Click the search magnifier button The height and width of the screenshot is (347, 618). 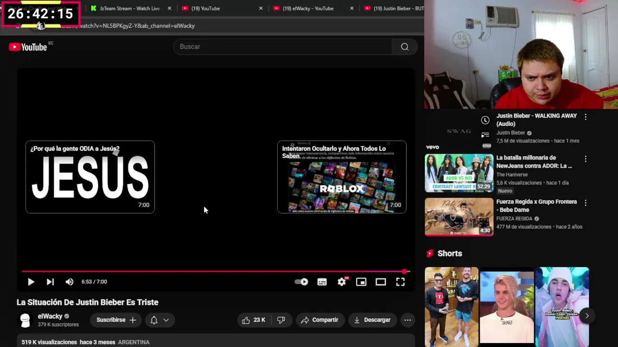pyautogui.click(x=405, y=47)
